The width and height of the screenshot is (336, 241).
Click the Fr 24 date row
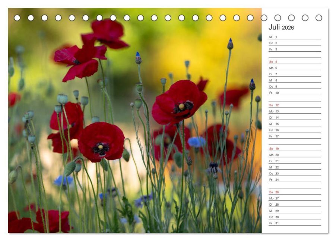(x=295, y=180)
